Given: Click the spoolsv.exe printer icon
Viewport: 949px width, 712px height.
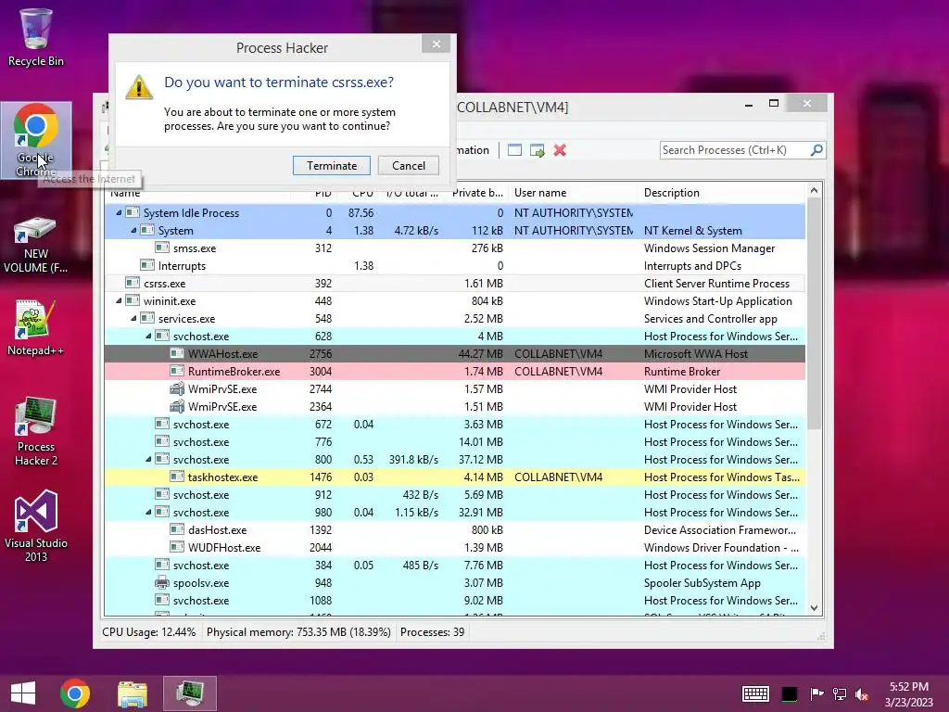Looking at the screenshot, I should pyautogui.click(x=161, y=583).
